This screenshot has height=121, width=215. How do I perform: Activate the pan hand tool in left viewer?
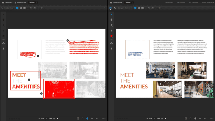[x=87, y=118]
